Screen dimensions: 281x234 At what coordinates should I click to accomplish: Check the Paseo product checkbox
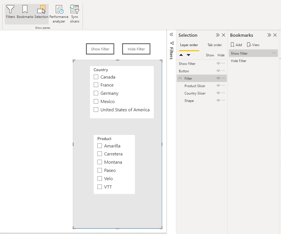(100, 170)
